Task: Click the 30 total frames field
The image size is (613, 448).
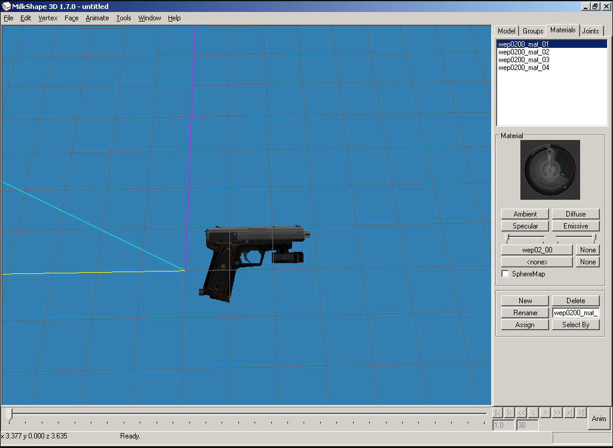Action: coord(528,425)
